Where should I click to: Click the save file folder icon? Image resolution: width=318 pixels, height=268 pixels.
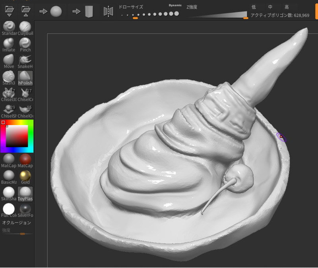26,11
